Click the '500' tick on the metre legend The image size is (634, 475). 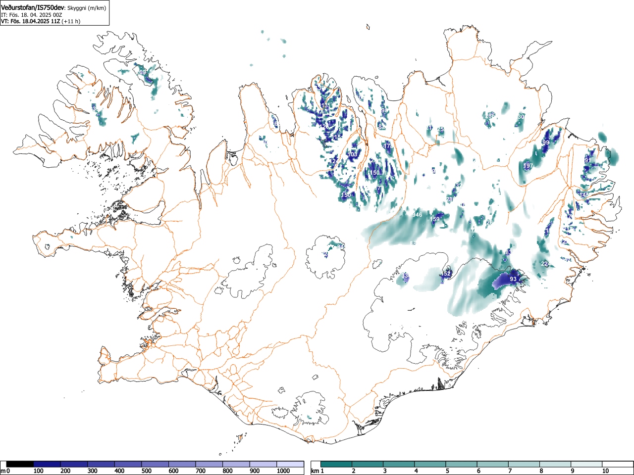[x=146, y=471]
